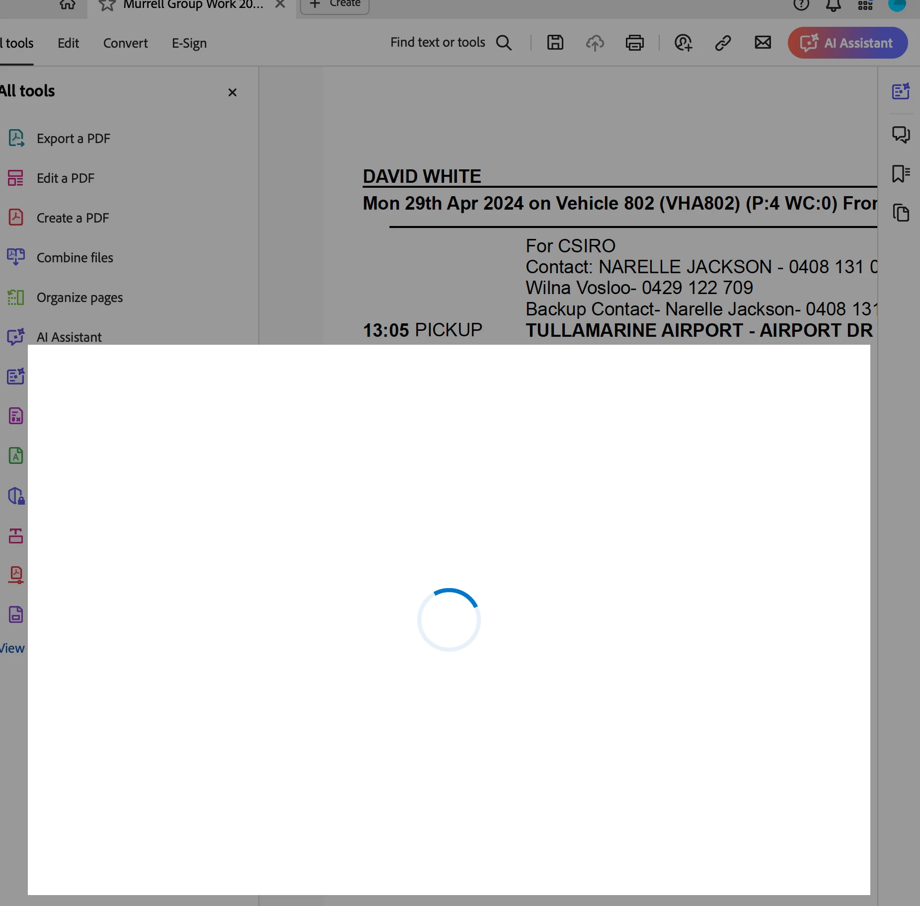Open the Help menu icon

801,4
